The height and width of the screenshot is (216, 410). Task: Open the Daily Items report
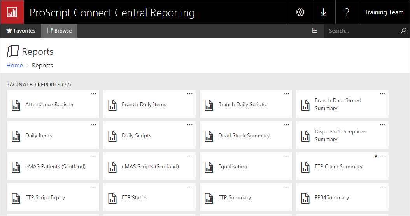click(x=53, y=135)
